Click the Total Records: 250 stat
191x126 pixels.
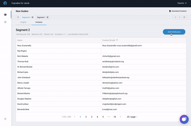coord(23,34)
